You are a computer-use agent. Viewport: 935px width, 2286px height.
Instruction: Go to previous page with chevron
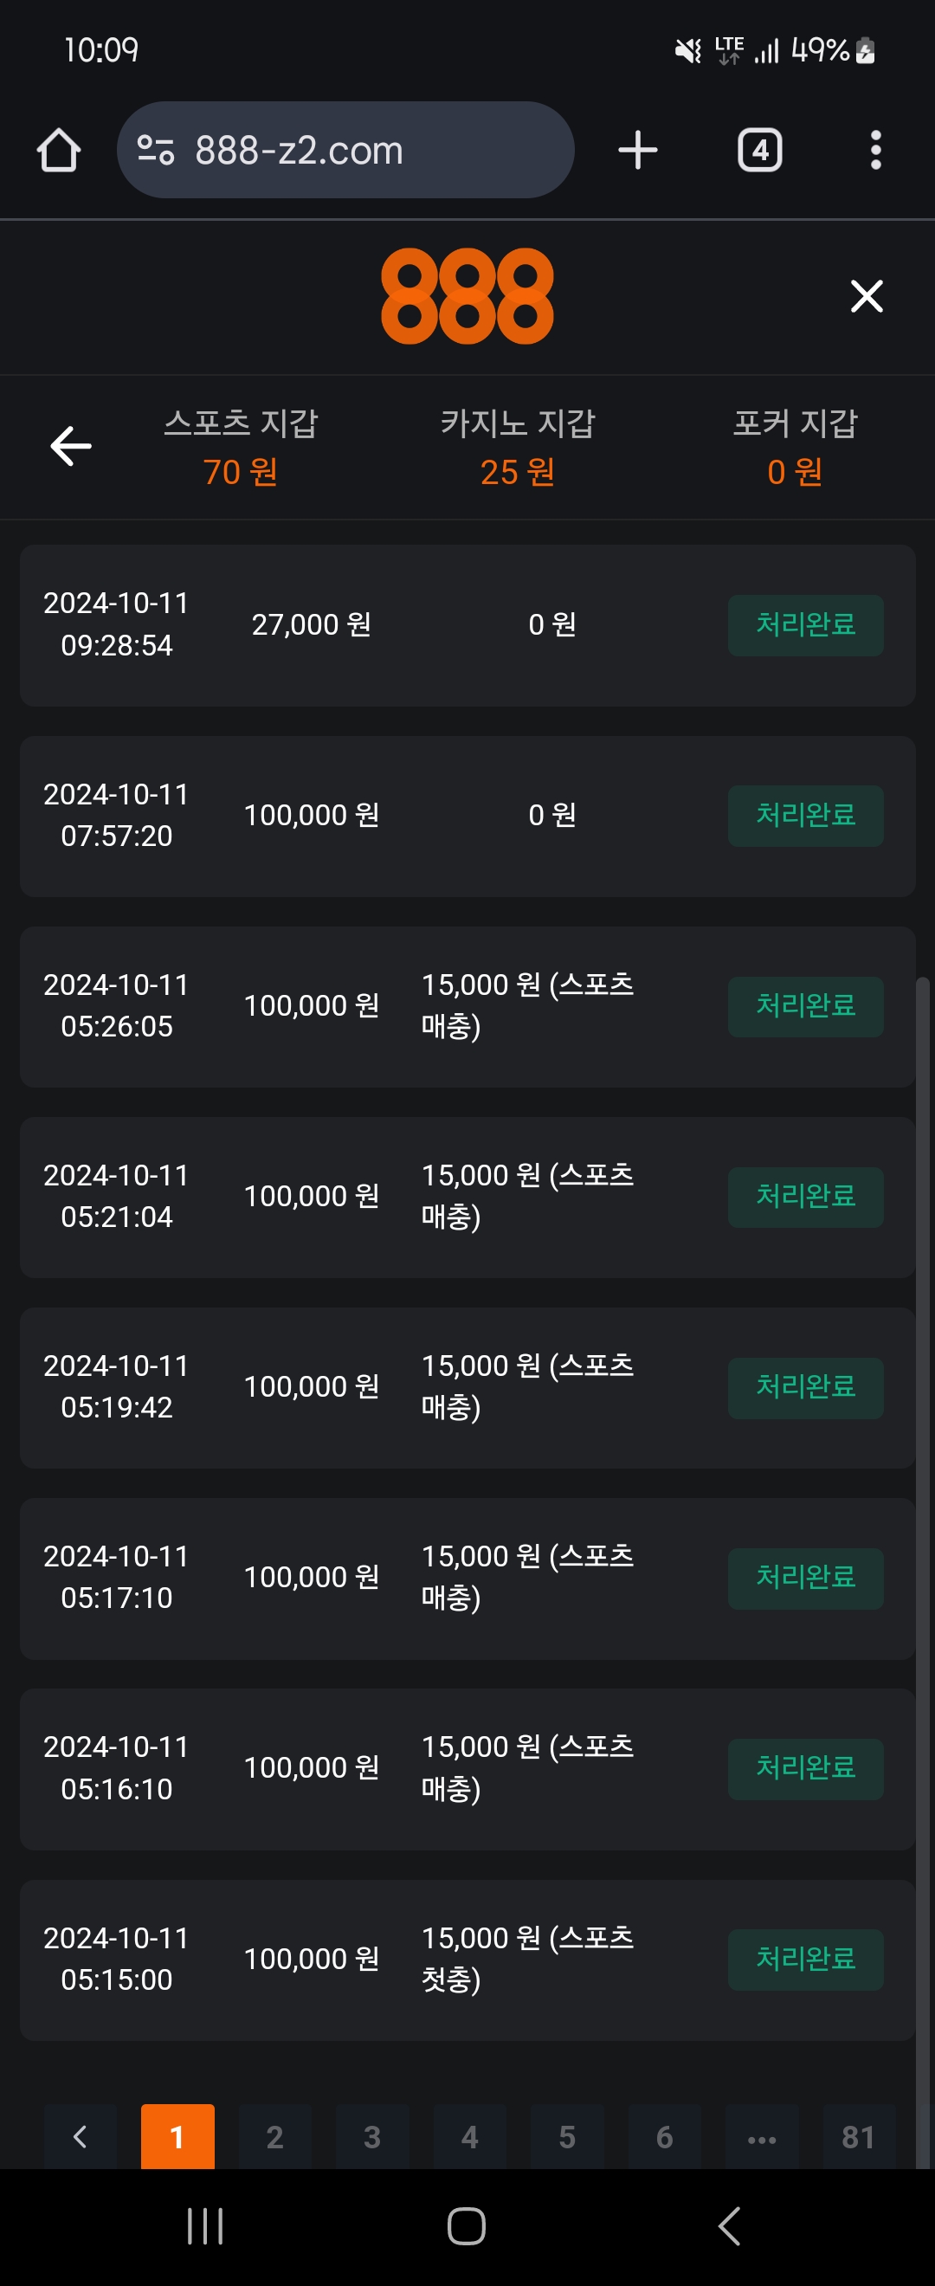point(80,2136)
